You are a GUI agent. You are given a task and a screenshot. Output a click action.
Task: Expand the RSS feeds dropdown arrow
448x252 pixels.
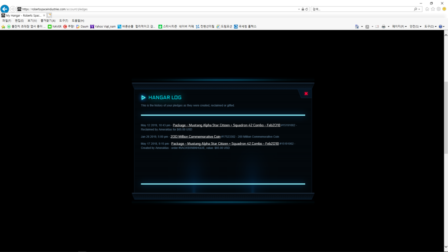(372, 27)
